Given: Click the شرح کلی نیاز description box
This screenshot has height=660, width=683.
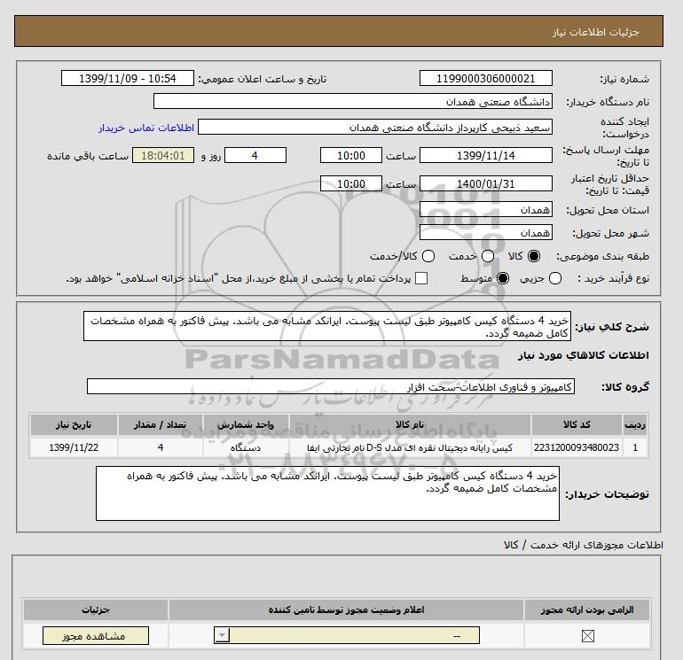Looking at the screenshot, I should click(327, 326).
